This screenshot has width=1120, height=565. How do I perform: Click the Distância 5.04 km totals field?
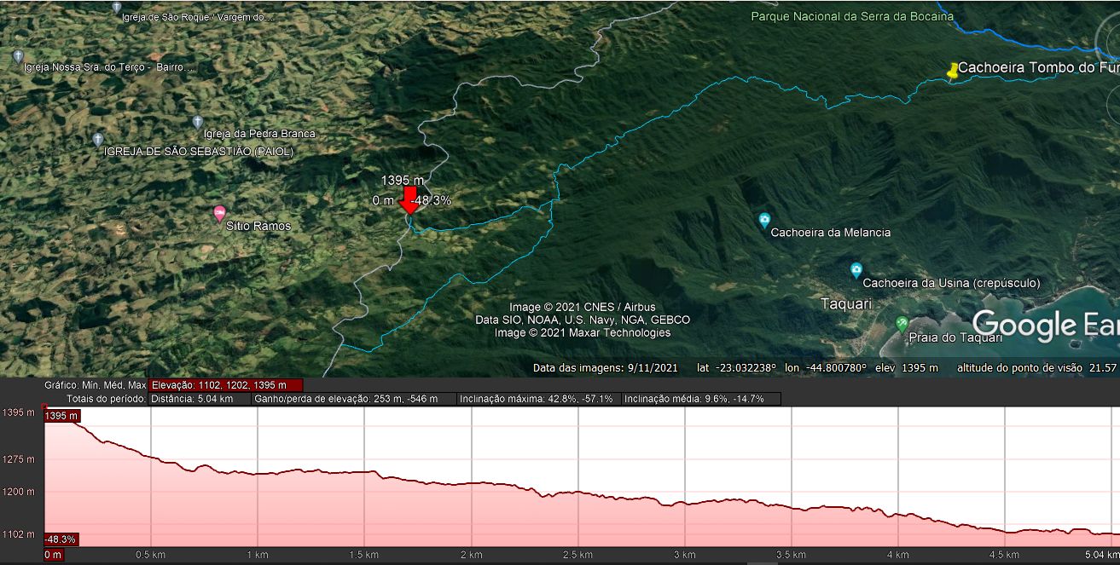(x=197, y=399)
